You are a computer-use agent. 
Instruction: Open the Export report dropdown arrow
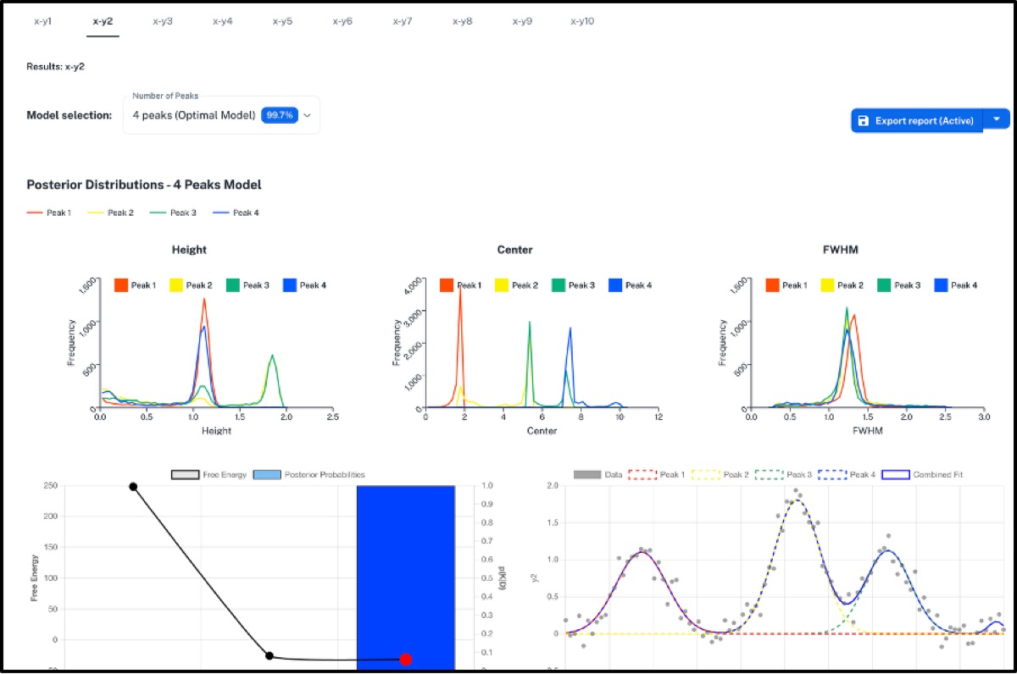[997, 120]
